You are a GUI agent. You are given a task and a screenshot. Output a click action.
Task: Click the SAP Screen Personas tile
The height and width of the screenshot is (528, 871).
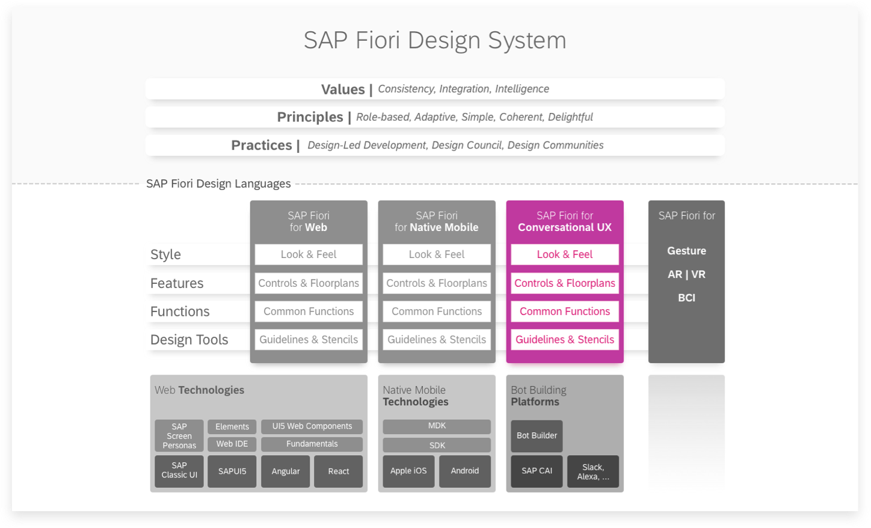(179, 435)
